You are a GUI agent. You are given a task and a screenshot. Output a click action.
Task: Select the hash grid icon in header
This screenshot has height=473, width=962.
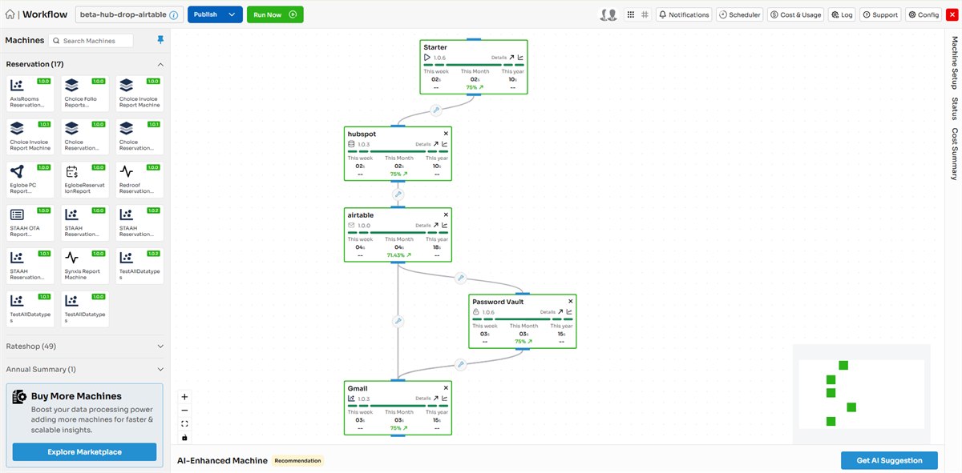click(x=645, y=14)
